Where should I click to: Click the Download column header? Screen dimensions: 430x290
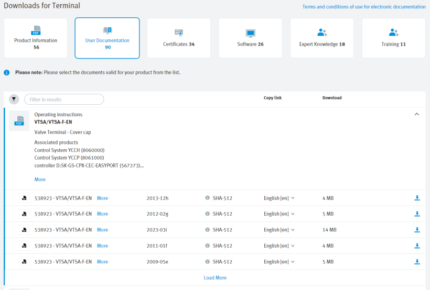(x=332, y=98)
